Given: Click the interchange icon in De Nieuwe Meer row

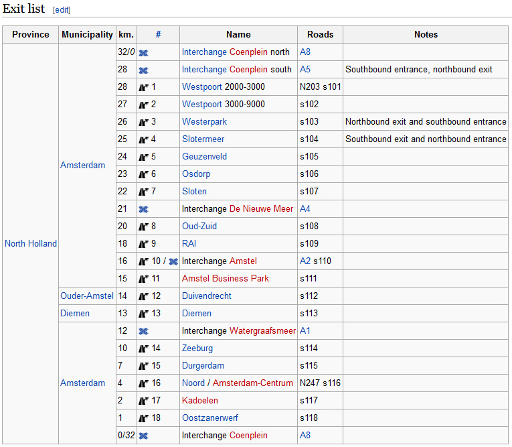Looking at the screenshot, I should [143, 209].
